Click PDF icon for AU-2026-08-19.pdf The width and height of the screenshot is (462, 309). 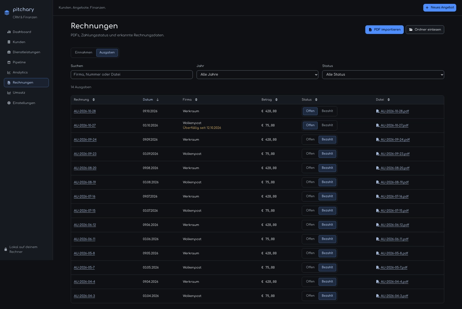378,182
